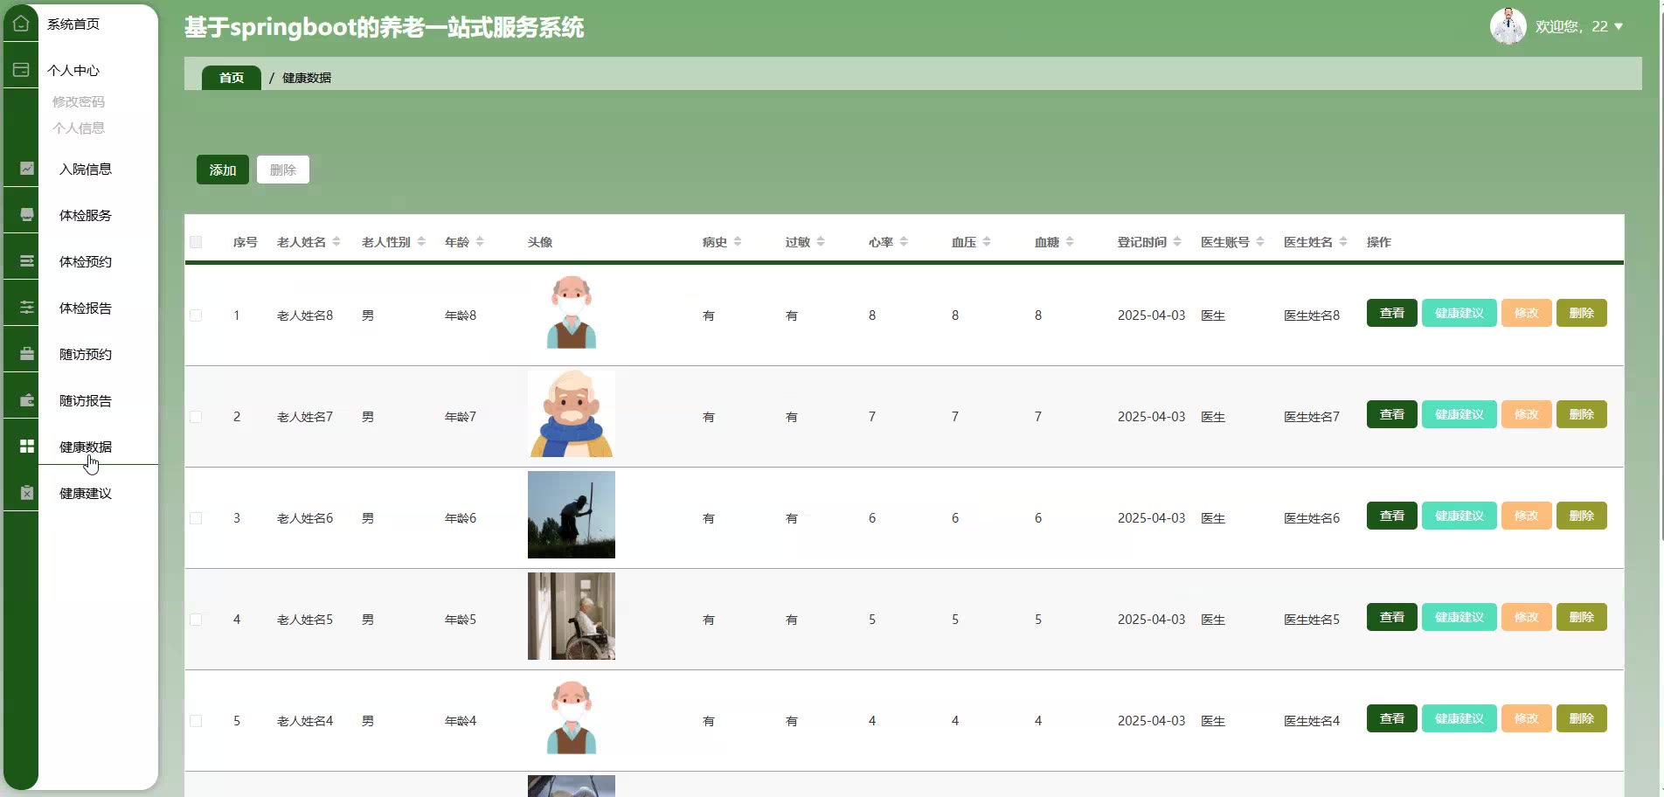Click the doctor avatar in the header
This screenshot has height=797, width=1664.
(x=1508, y=26)
